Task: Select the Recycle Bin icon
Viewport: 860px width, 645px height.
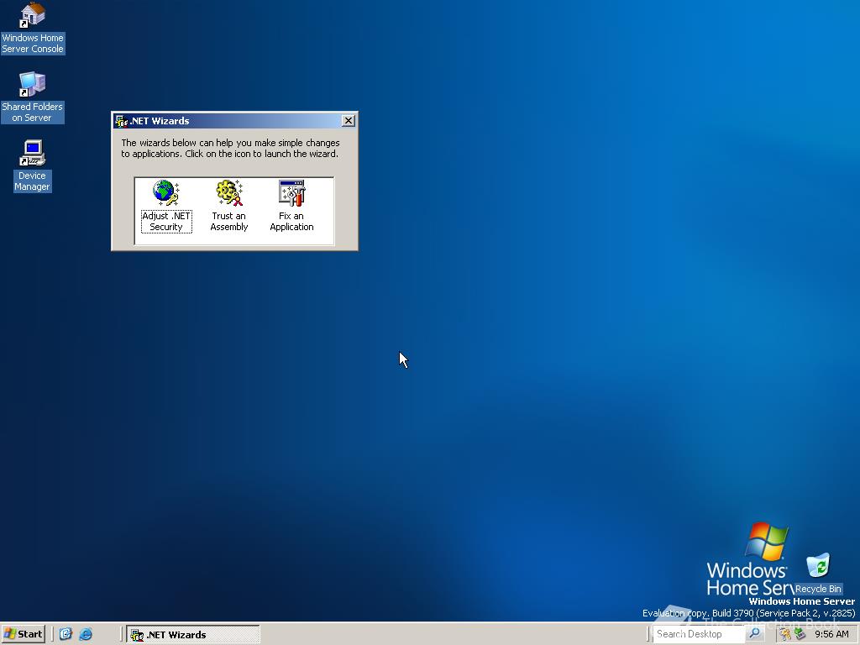Action: (x=818, y=573)
